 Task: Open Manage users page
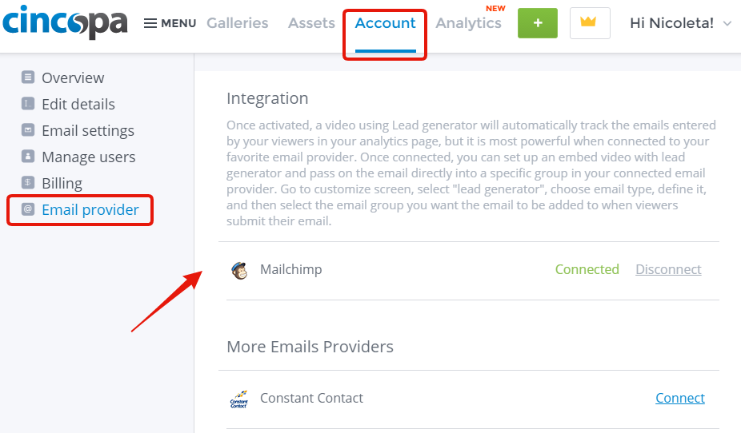pyautogui.click(x=88, y=157)
